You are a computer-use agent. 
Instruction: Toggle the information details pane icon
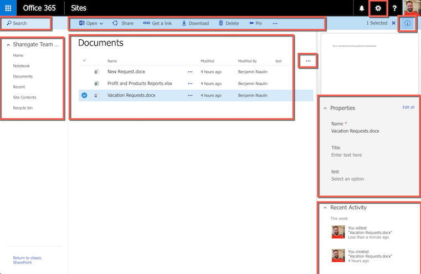point(407,23)
